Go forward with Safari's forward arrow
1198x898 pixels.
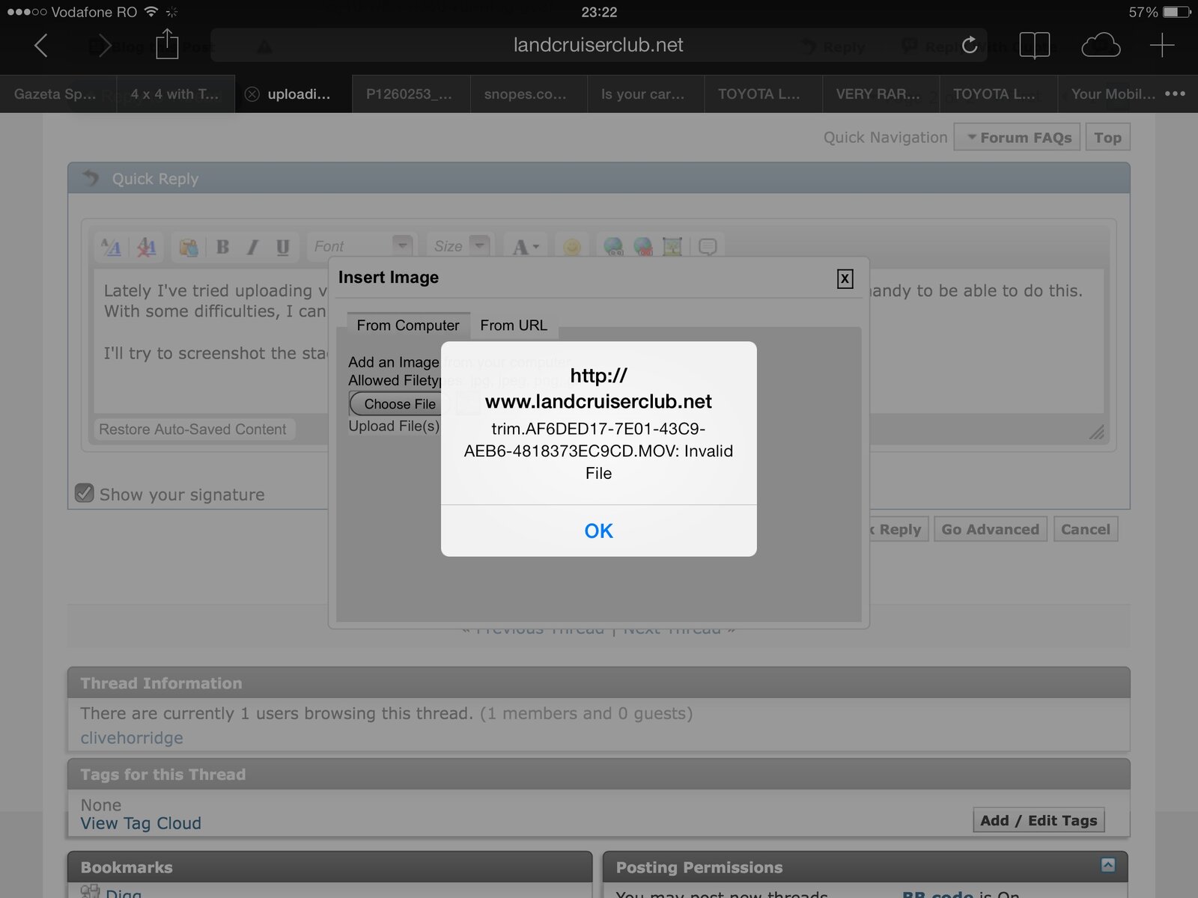pyautogui.click(x=105, y=46)
